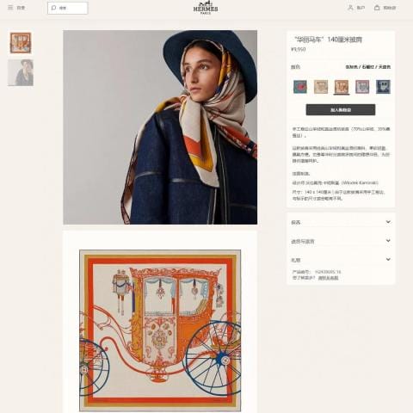Select the model photo thumbnail
The height and width of the screenshot is (413, 413).
[x=21, y=72]
